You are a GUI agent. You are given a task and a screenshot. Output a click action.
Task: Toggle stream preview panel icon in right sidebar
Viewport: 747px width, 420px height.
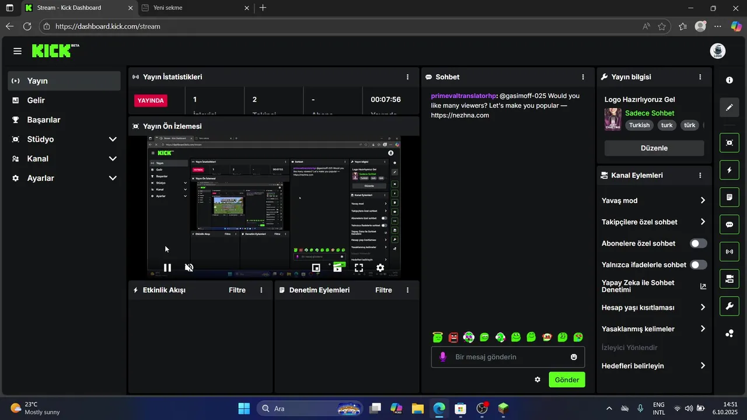[x=729, y=143]
